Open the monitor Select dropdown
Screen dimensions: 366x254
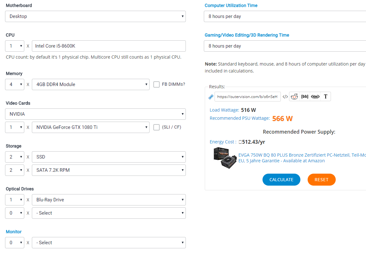(x=109, y=243)
